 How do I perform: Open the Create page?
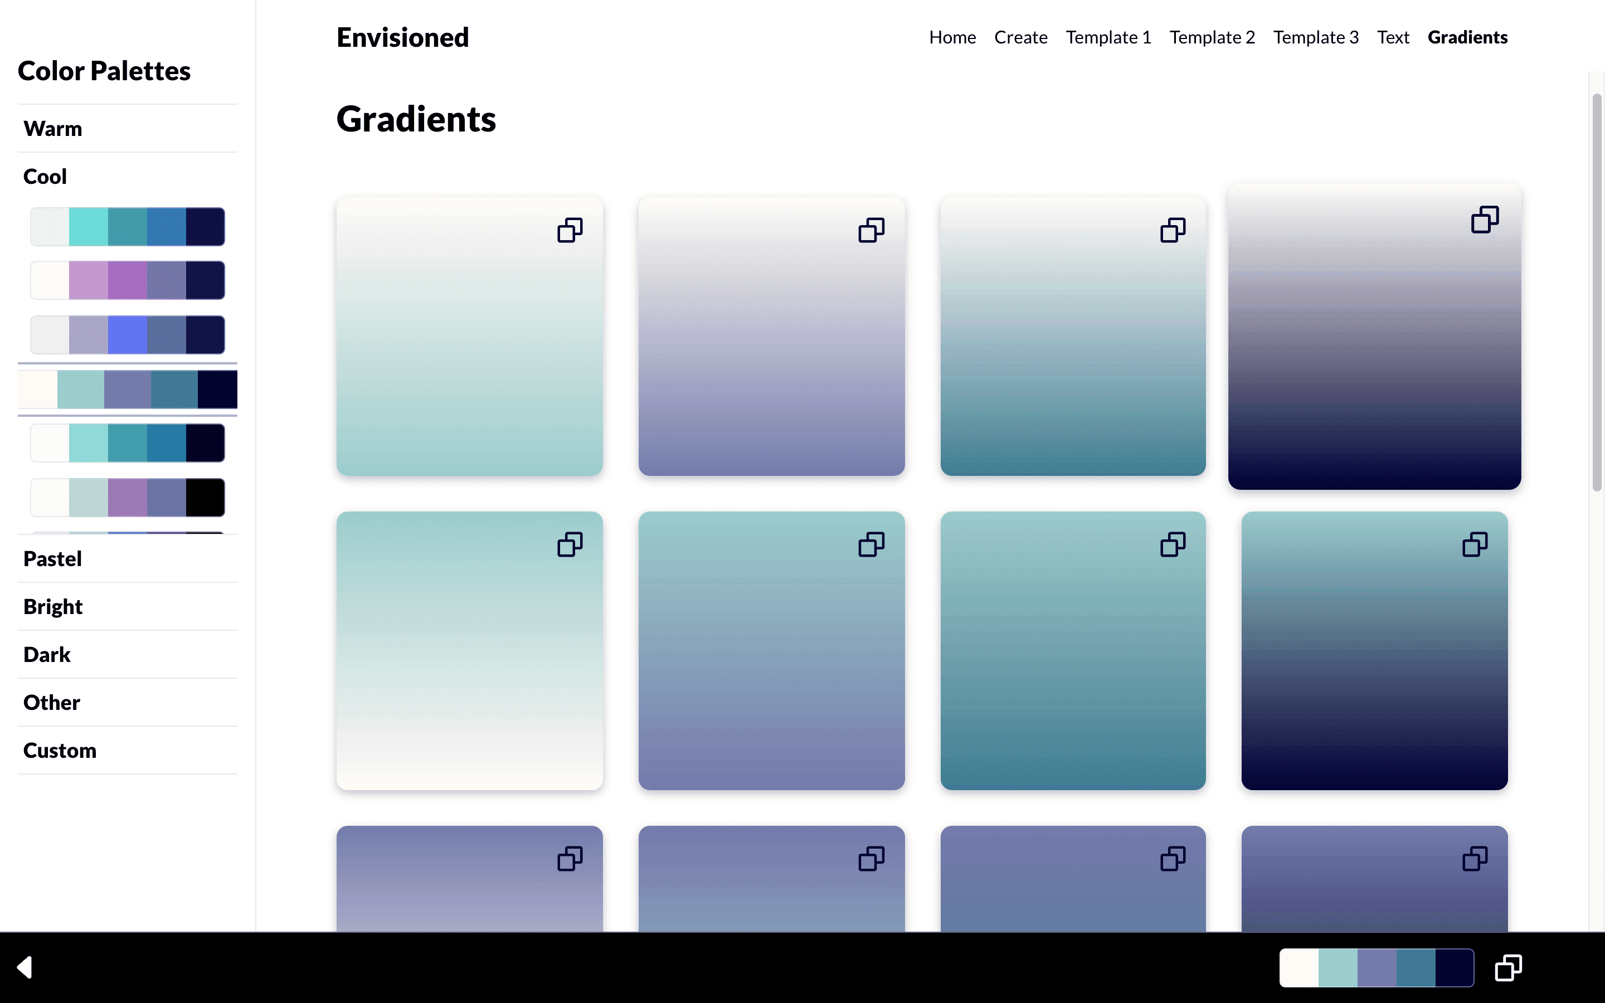1021,37
